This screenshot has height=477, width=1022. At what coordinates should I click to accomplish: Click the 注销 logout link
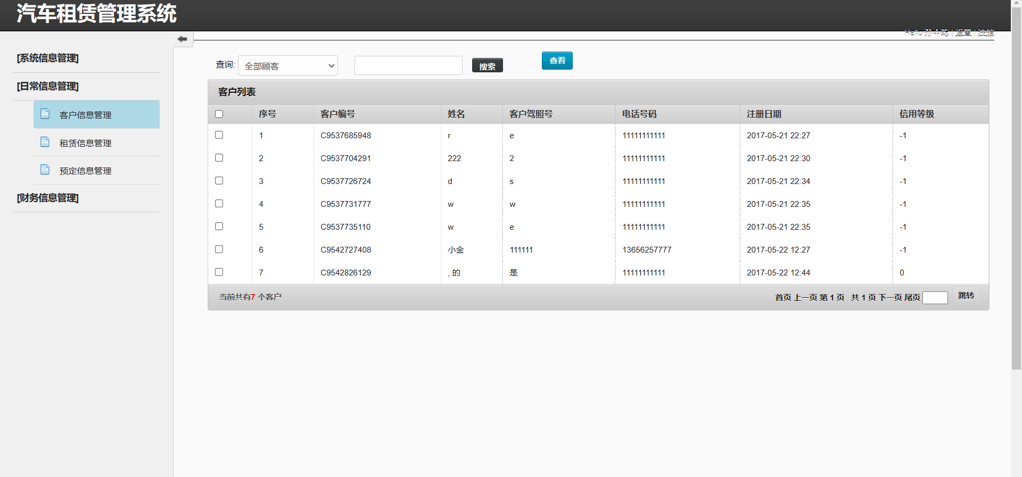[x=986, y=32]
